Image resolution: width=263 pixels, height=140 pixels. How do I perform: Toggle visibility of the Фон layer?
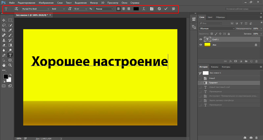click(200, 45)
